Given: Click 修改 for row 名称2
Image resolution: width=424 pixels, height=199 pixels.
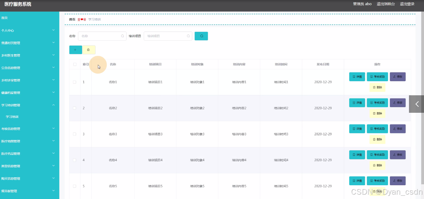Looking at the screenshot, I should [x=398, y=102].
